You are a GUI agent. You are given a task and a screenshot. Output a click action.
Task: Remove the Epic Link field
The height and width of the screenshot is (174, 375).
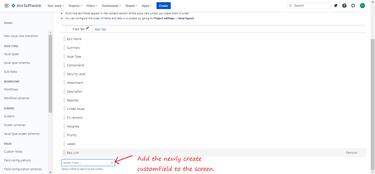(351, 153)
